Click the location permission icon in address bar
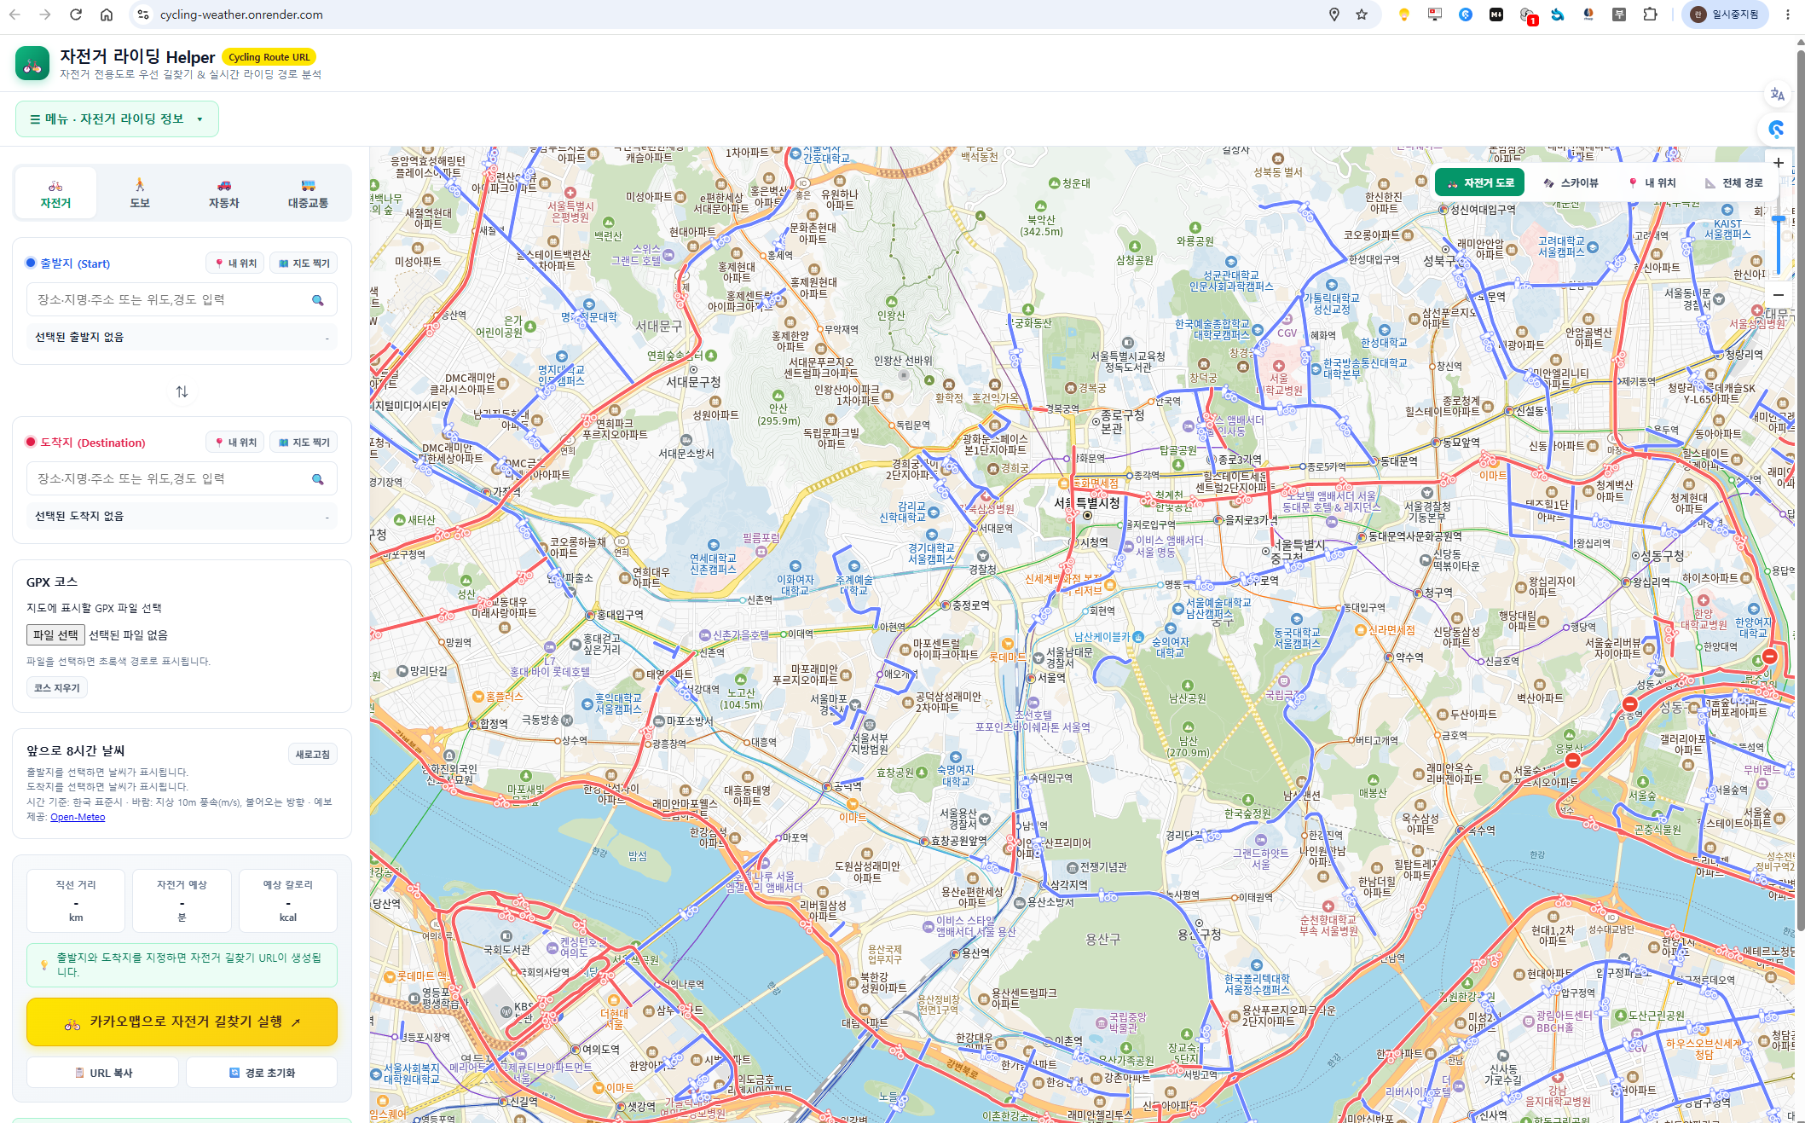Image resolution: width=1805 pixels, height=1123 pixels. pyautogui.click(x=1334, y=14)
